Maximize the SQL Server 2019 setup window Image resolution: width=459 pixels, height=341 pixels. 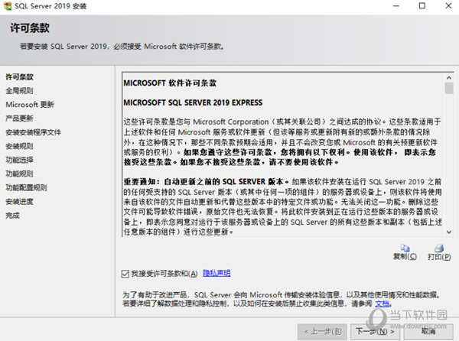pos(422,6)
